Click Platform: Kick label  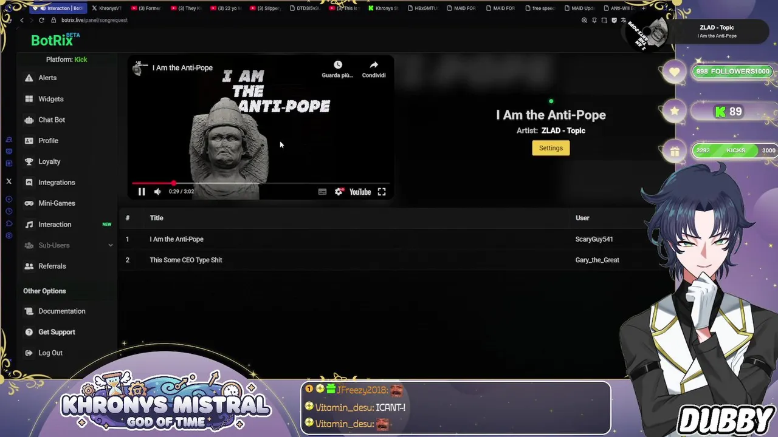[x=66, y=59]
